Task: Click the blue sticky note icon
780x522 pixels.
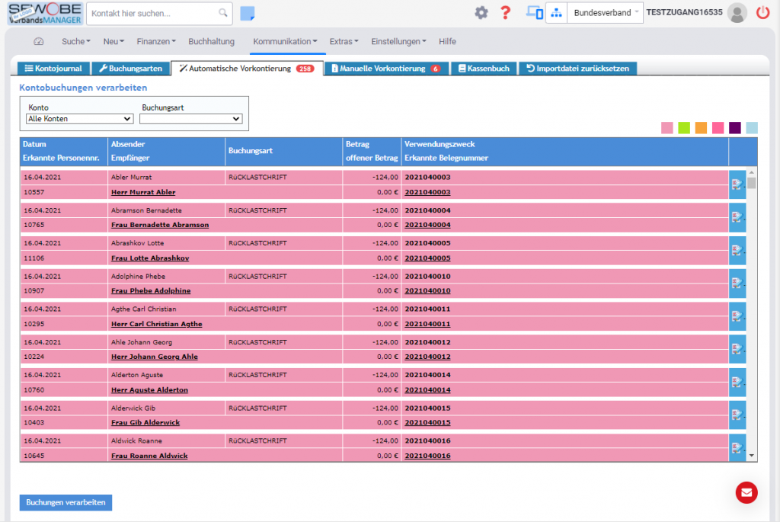Action: pyautogui.click(x=247, y=13)
